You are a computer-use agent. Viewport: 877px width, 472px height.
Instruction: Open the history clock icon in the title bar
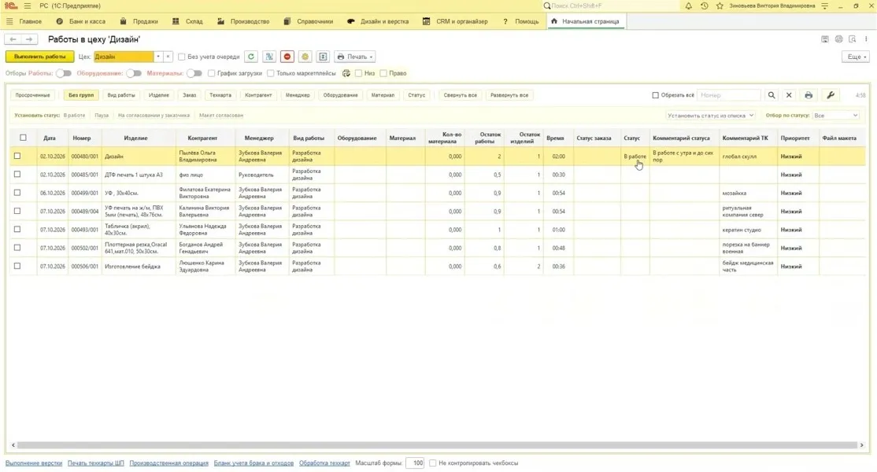[704, 6]
